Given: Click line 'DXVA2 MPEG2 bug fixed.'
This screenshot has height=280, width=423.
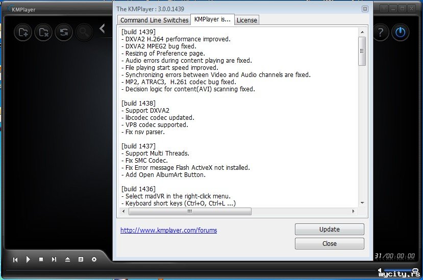Looking at the screenshot, I should 159,46.
